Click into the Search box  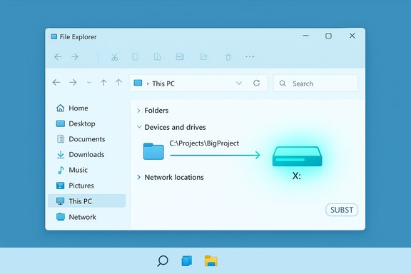pyautogui.click(x=315, y=83)
